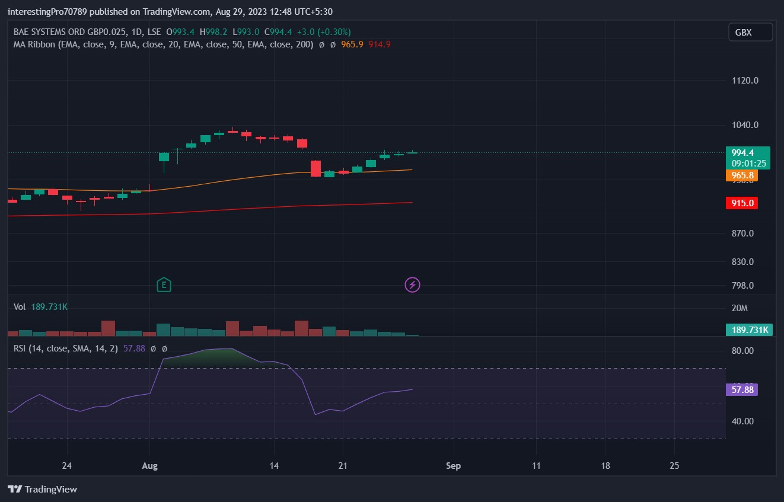784x502 pixels.
Task: Click the TradingView logo at the bottom
Action: [42, 490]
